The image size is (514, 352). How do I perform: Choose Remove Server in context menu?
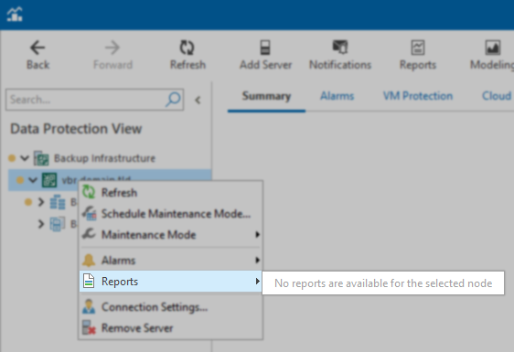coord(171,328)
